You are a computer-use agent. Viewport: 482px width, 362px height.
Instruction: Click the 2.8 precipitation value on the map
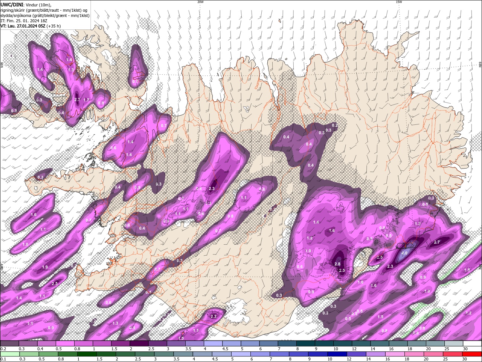click(337, 264)
